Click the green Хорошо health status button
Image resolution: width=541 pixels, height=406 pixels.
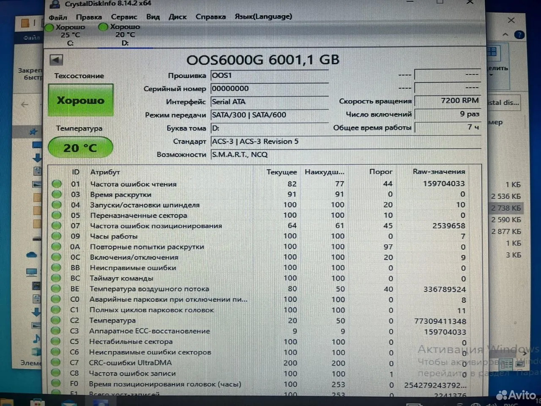point(81,100)
